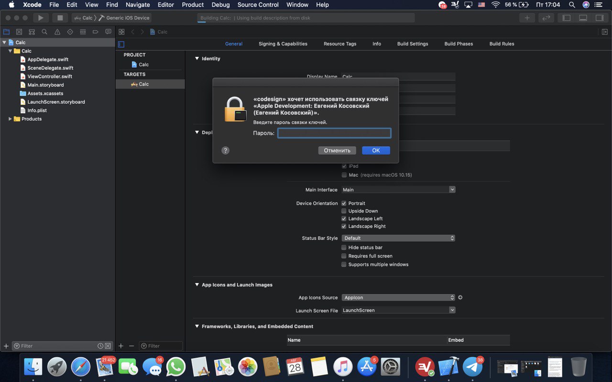Open the Source Control navigator
This screenshot has width=612, height=382.
[x=19, y=32]
